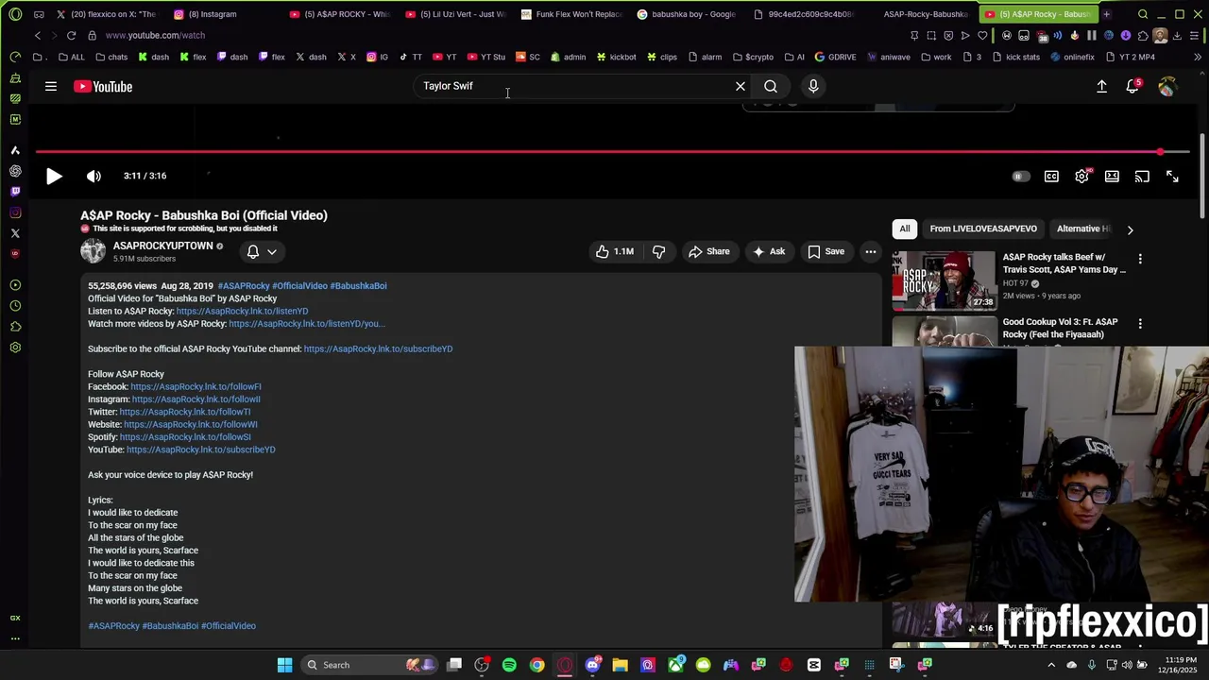Select the All filter chip

[x=905, y=229]
